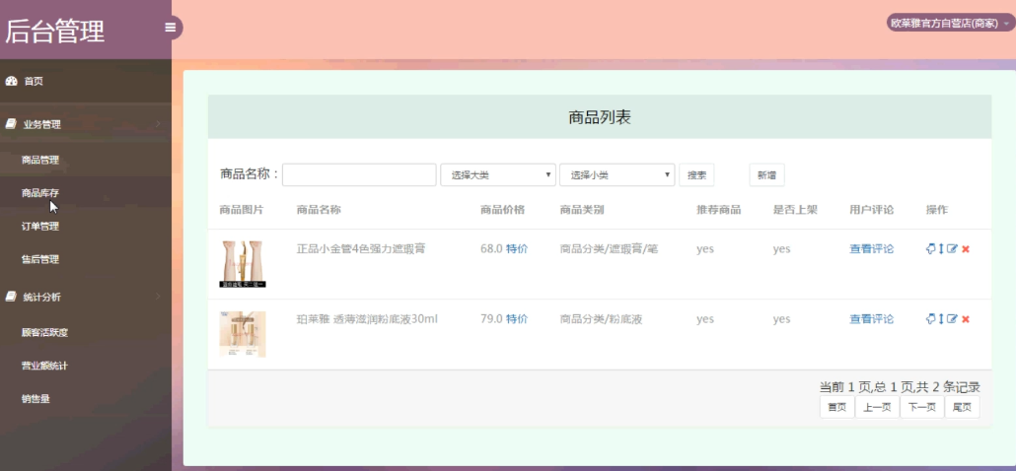
Task: View comments for 正品小金管4色强力遮瑕膏
Action: point(872,249)
